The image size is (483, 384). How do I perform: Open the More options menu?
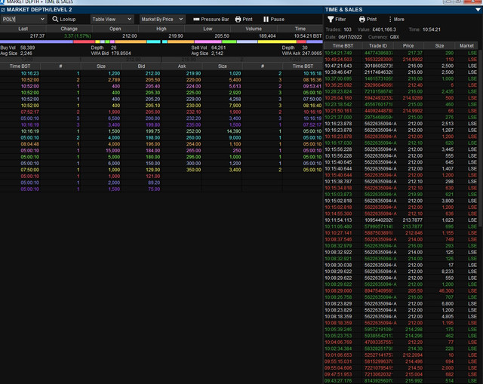pyautogui.click(x=396, y=19)
